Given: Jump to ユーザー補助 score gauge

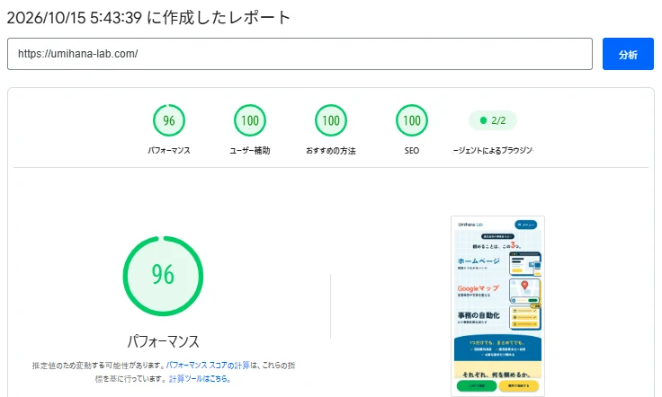Looking at the screenshot, I should (250, 120).
